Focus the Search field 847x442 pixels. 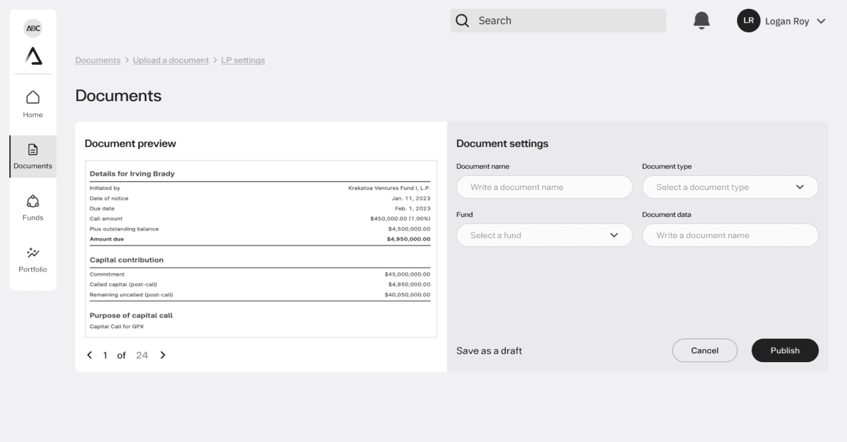[558, 21]
